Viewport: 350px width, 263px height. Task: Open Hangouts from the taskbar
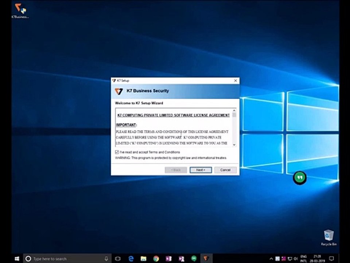194,259
